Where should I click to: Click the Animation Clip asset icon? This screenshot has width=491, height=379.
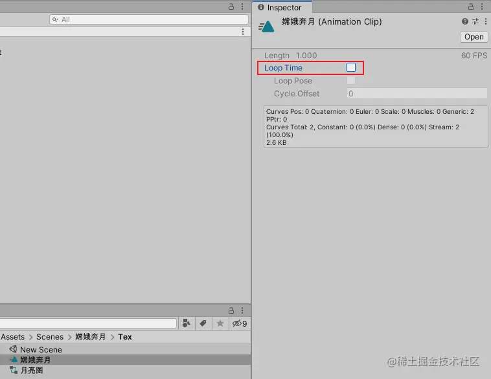266,27
